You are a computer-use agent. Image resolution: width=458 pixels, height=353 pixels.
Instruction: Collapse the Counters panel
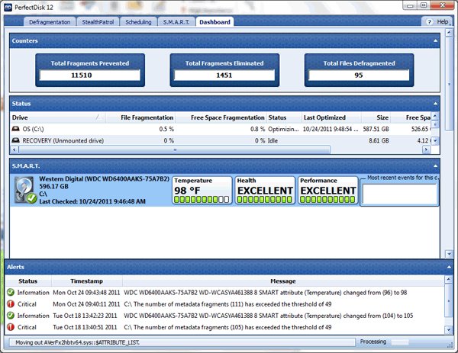[435, 41]
